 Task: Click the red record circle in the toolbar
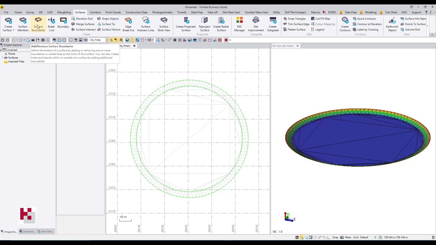point(226,40)
